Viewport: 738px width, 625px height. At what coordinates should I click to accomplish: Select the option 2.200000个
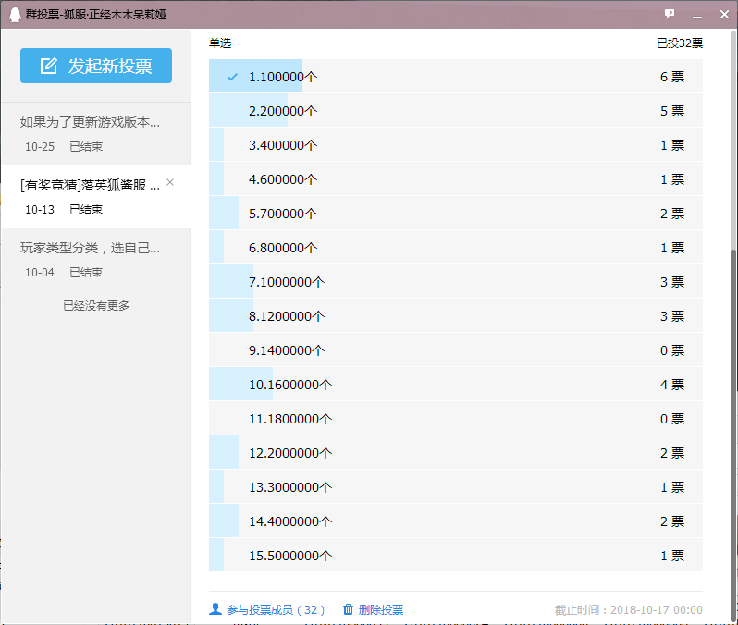(282, 111)
